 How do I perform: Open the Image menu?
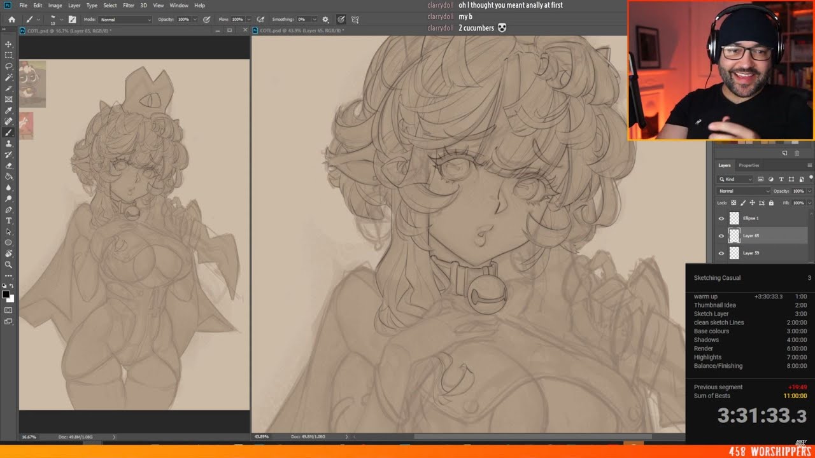[55, 5]
